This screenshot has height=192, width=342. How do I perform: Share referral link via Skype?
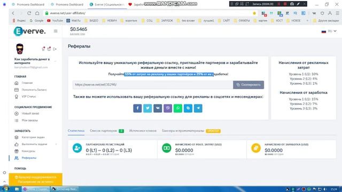pos(188,108)
